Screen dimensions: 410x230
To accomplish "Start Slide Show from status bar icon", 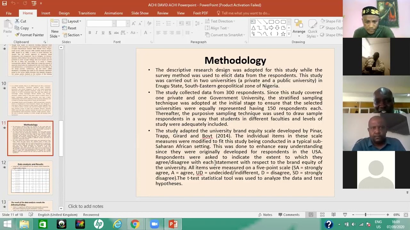I will pyautogui.click(x=345, y=215).
